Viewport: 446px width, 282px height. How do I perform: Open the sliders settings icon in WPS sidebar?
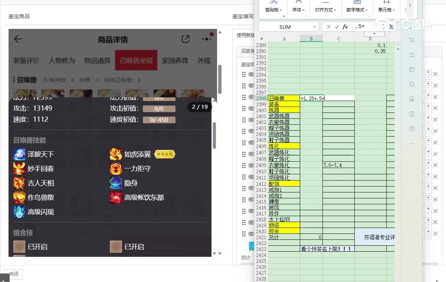[411, 55]
